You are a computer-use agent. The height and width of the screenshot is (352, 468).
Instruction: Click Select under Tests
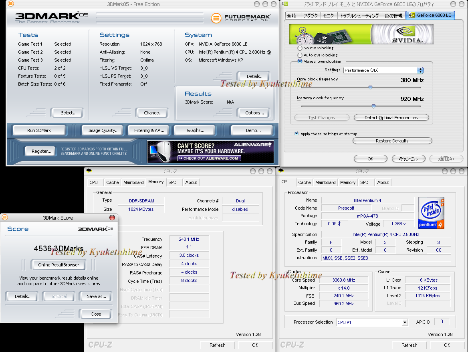(x=69, y=113)
